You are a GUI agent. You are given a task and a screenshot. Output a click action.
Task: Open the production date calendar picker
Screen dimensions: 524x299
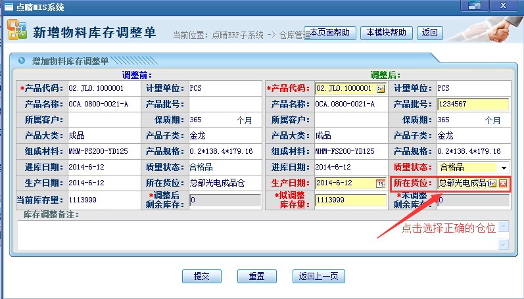pos(380,183)
